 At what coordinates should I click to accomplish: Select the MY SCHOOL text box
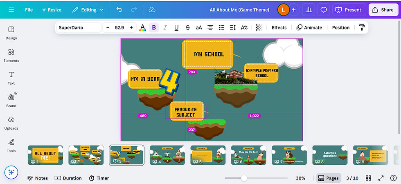209,54
